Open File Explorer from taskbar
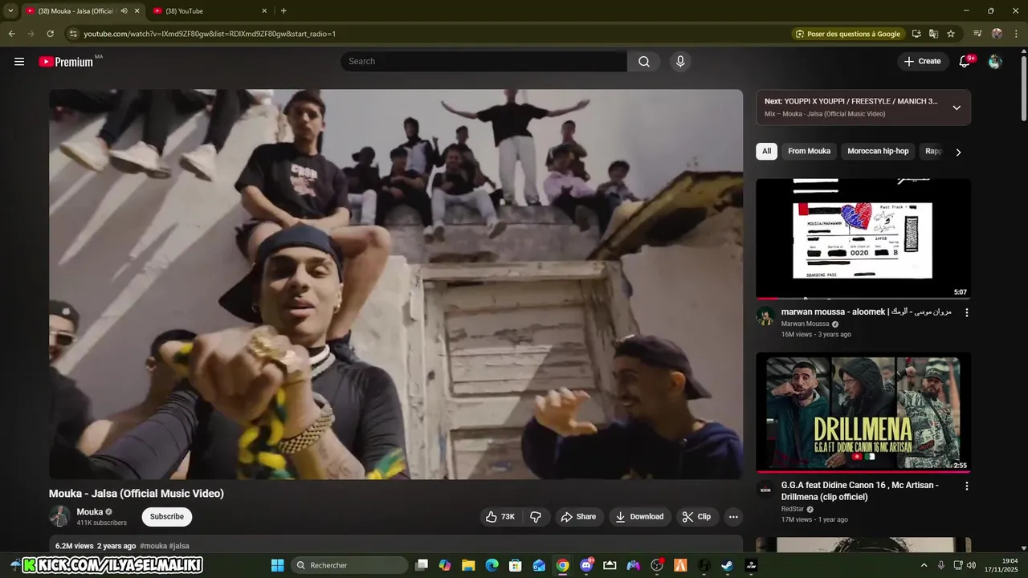The image size is (1028, 578). click(468, 565)
